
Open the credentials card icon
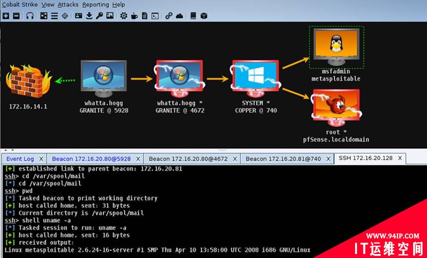[78, 16]
